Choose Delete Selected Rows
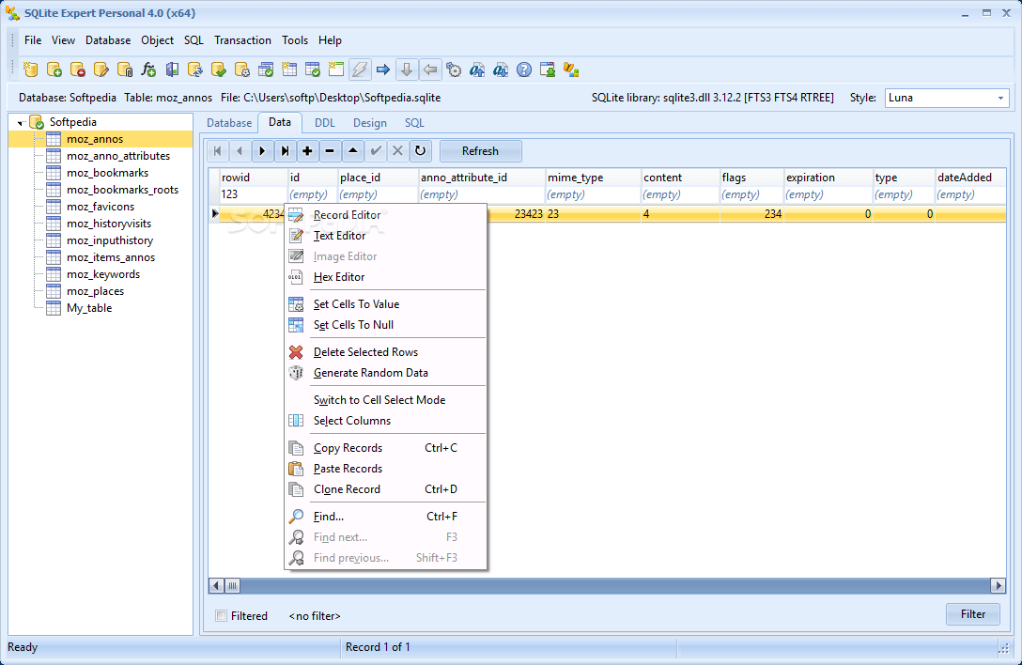 tap(386, 353)
